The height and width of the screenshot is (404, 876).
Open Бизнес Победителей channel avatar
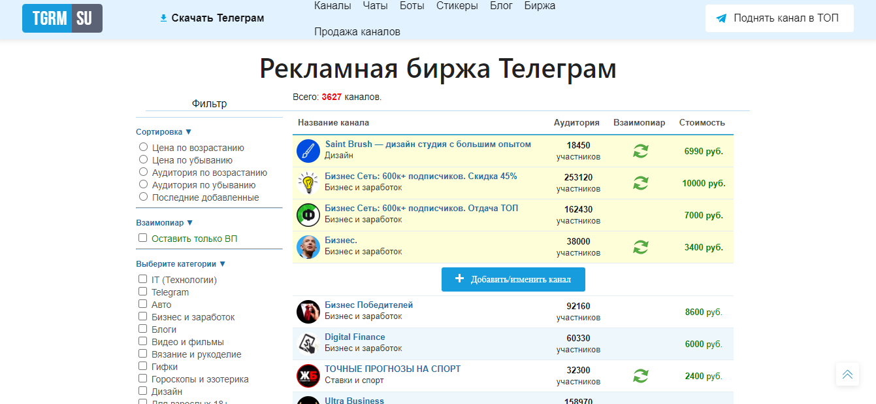308,312
